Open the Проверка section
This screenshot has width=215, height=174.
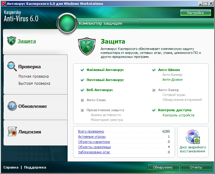click(30, 66)
